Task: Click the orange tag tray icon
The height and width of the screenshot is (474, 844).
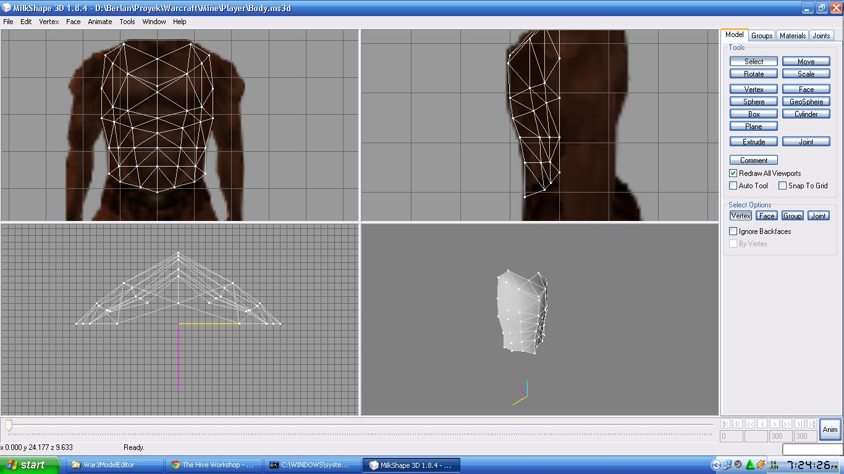Action: pos(761,465)
